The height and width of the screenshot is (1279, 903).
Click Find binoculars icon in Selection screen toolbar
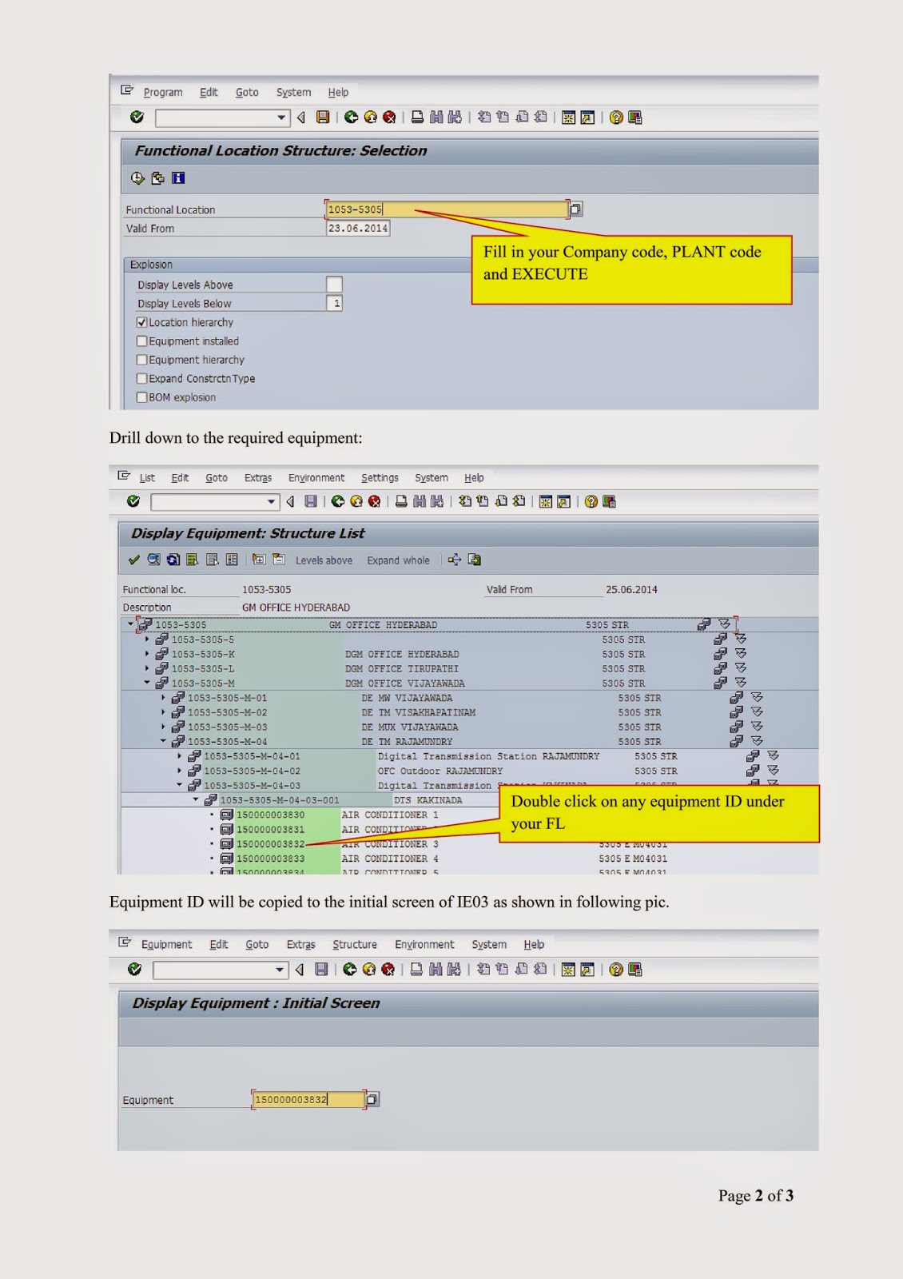coord(436,118)
